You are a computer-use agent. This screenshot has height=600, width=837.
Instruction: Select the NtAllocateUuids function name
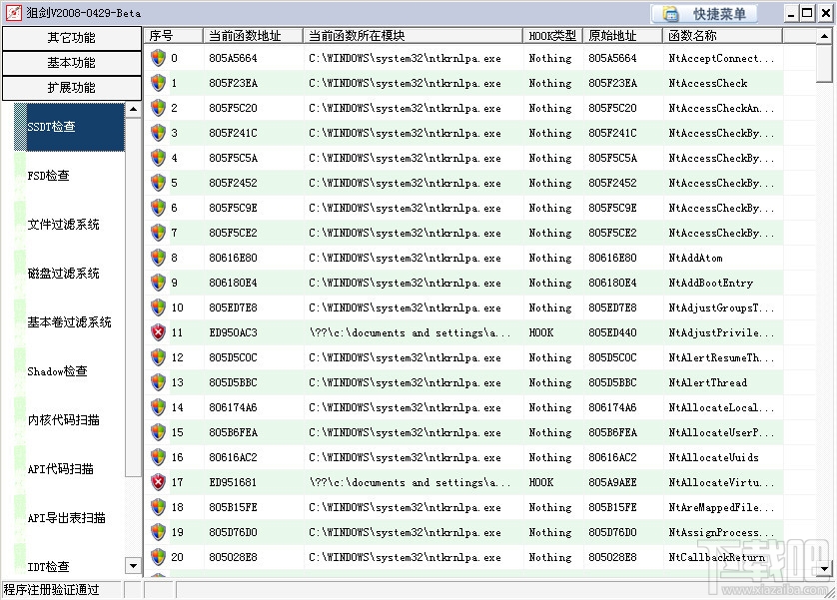(x=714, y=457)
